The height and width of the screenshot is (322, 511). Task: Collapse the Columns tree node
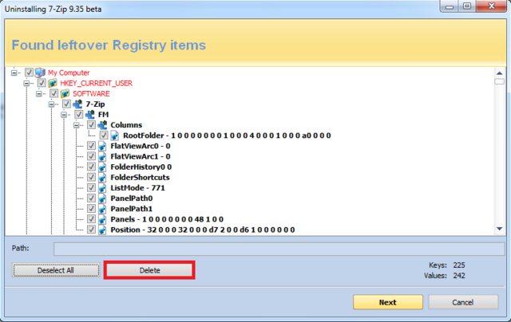click(x=77, y=125)
